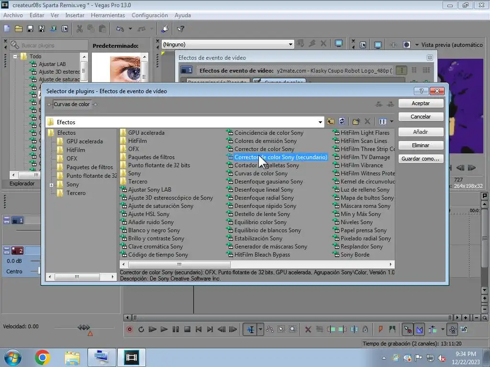The height and width of the screenshot is (367, 490).
Task: Click the Undo arrow icon
Action: (120, 29)
